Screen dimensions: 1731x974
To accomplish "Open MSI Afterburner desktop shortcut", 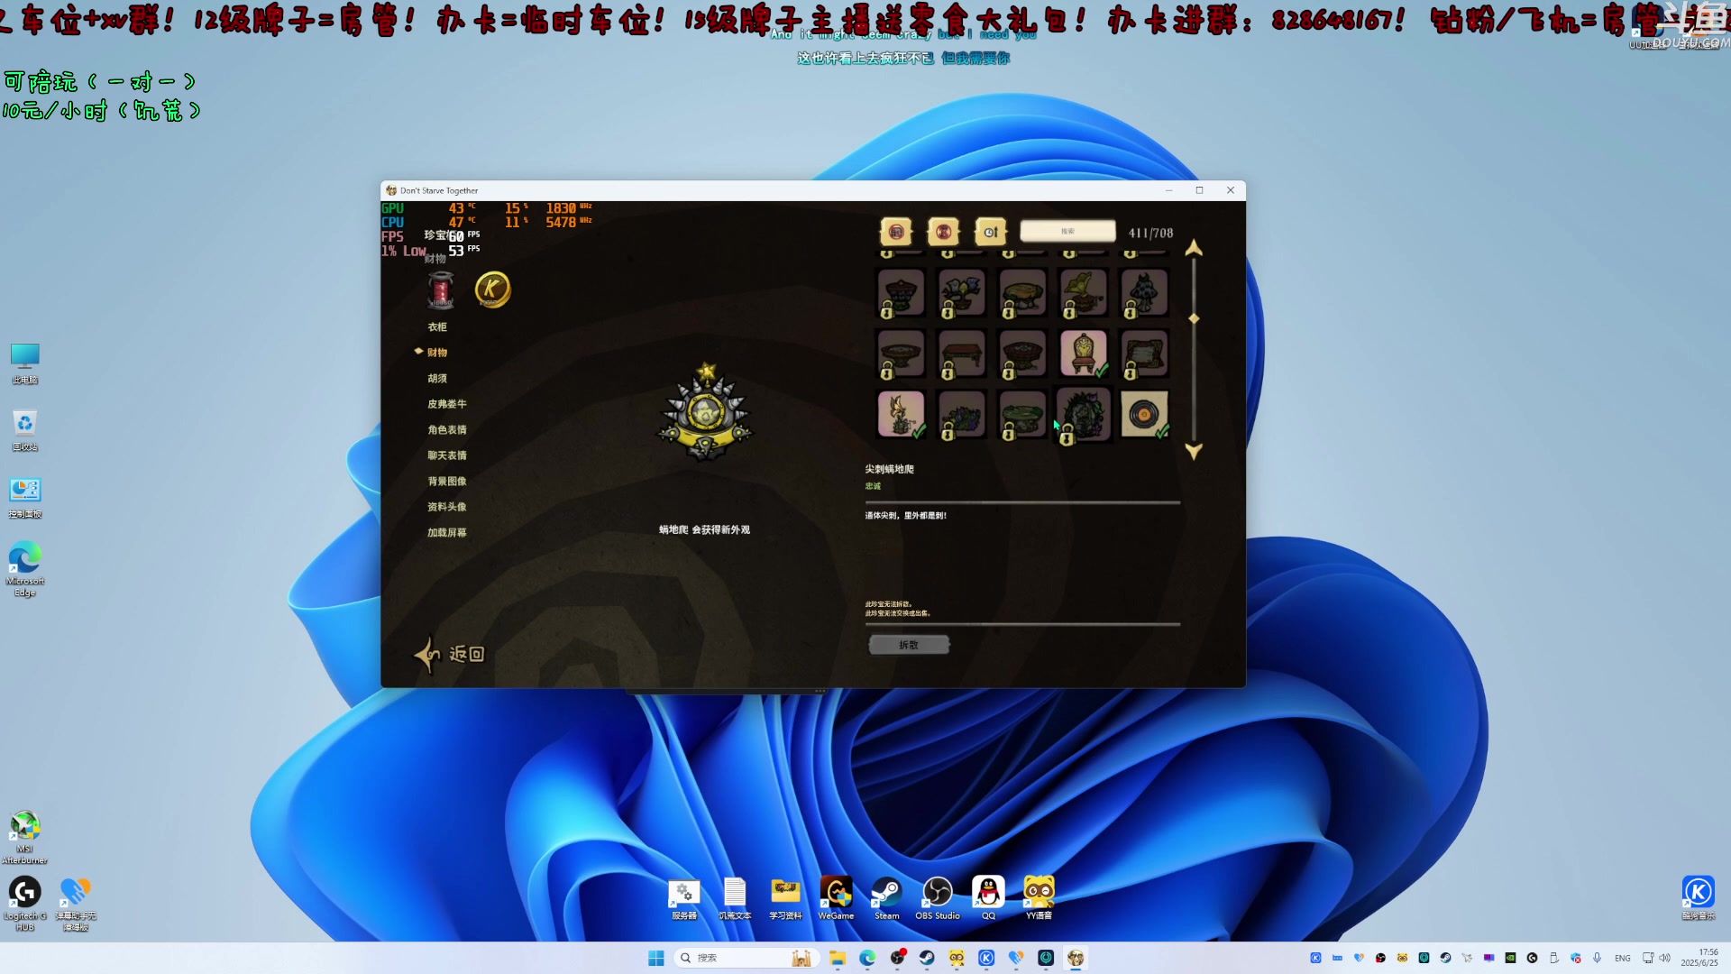I will [25, 837].
